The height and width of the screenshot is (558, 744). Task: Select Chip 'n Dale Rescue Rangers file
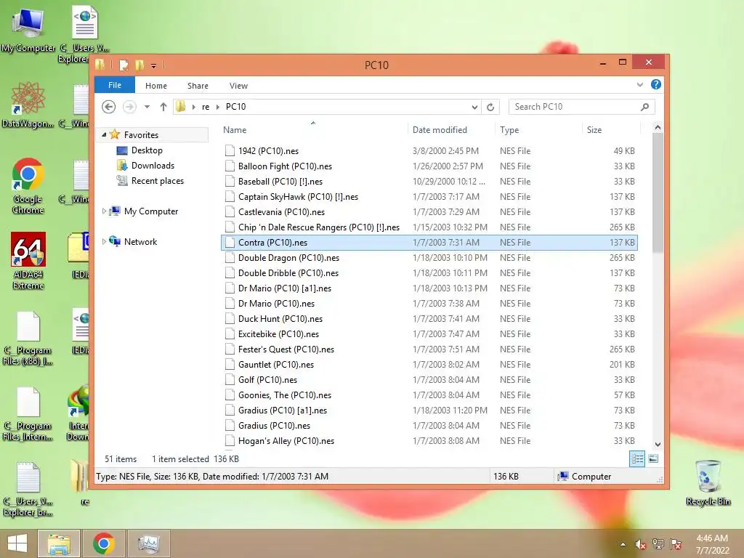pyautogui.click(x=429, y=227)
